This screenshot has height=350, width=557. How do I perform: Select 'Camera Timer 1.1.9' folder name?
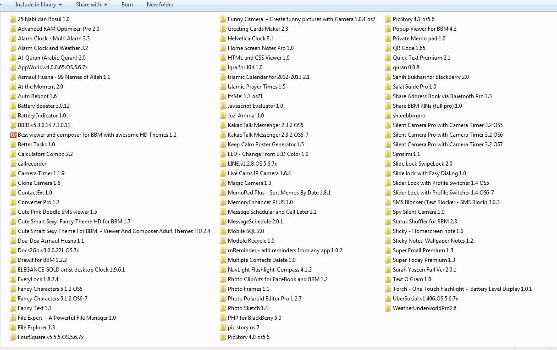(41, 173)
